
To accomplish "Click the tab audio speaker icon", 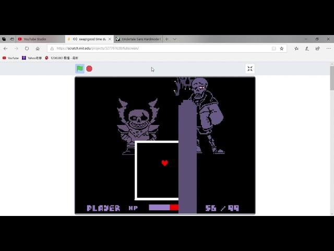I will pos(75,39).
